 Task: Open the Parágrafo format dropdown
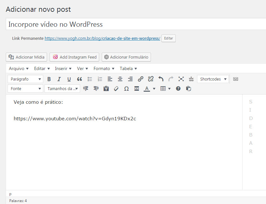25,79
